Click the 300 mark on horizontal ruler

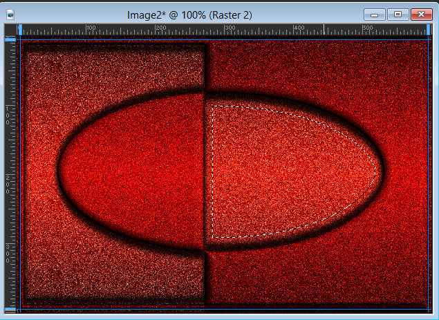click(x=230, y=28)
